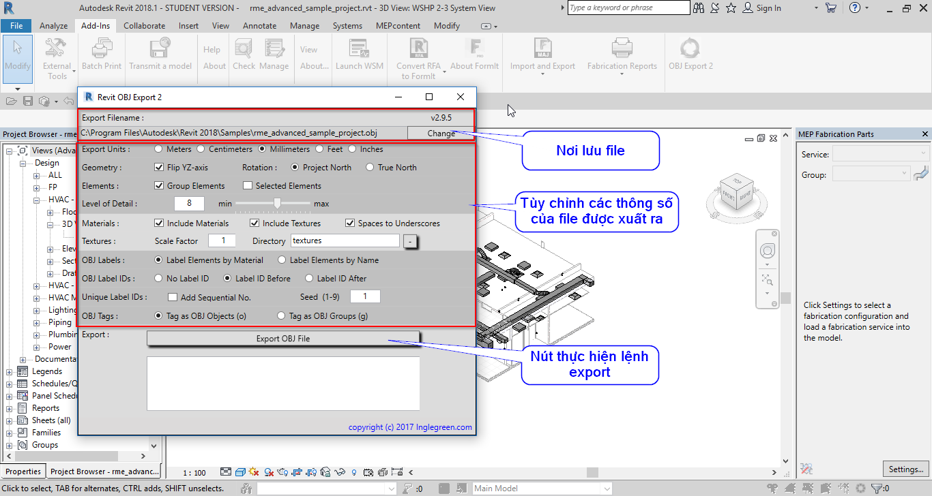932x496 pixels.
Task: Open Fabrication Reports
Action: point(622,55)
